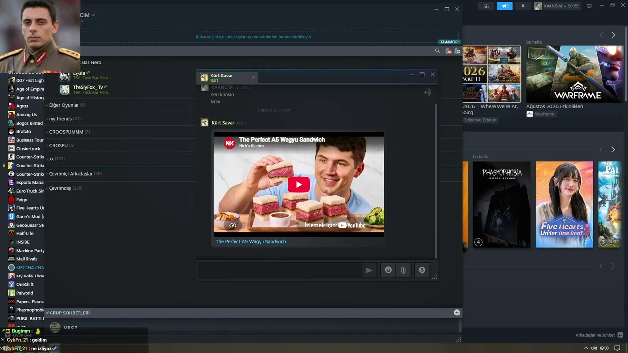Collapse the GRUP SOHBETLERİ section
This screenshot has height=353, width=628.
(68, 313)
